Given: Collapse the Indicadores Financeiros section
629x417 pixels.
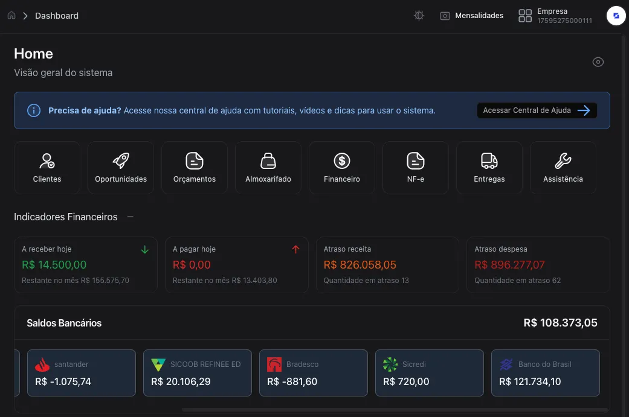Looking at the screenshot, I should [x=131, y=217].
